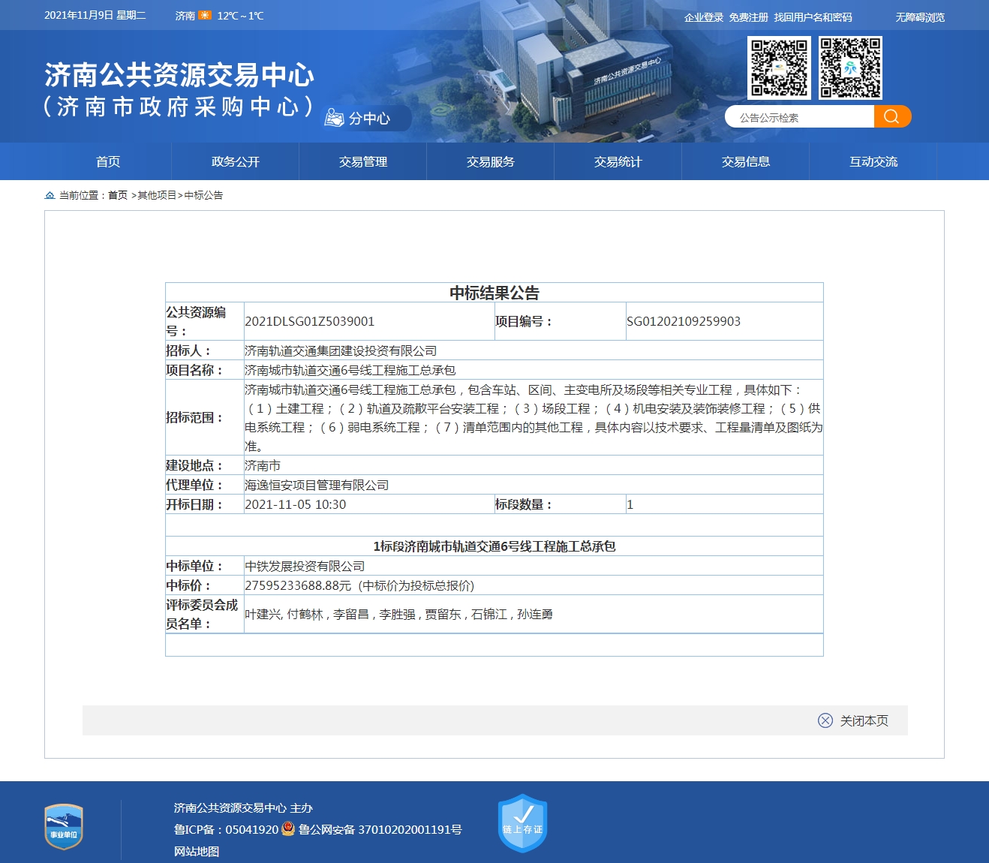Image resolution: width=989 pixels, height=863 pixels.
Task: Open the 首页 navigation tab
Action: (x=108, y=161)
